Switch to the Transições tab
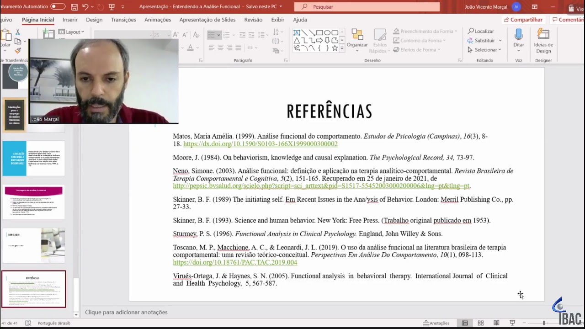The width and height of the screenshot is (585, 329). click(123, 20)
